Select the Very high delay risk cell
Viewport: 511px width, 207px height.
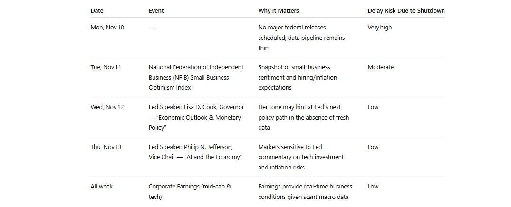(380, 28)
